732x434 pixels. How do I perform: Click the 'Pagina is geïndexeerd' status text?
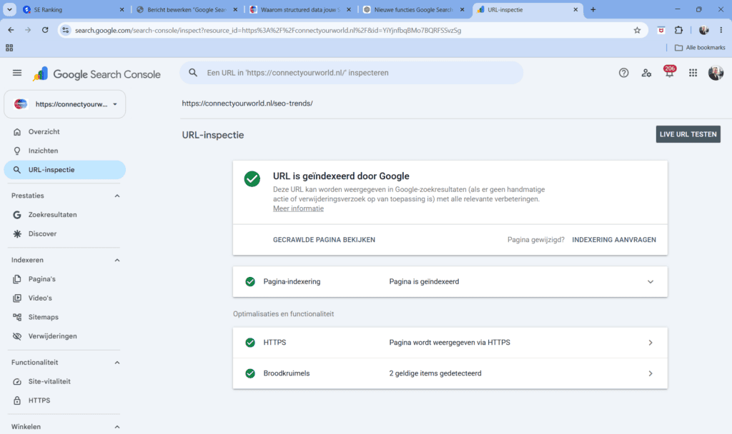pyautogui.click(x=424, y=281)
